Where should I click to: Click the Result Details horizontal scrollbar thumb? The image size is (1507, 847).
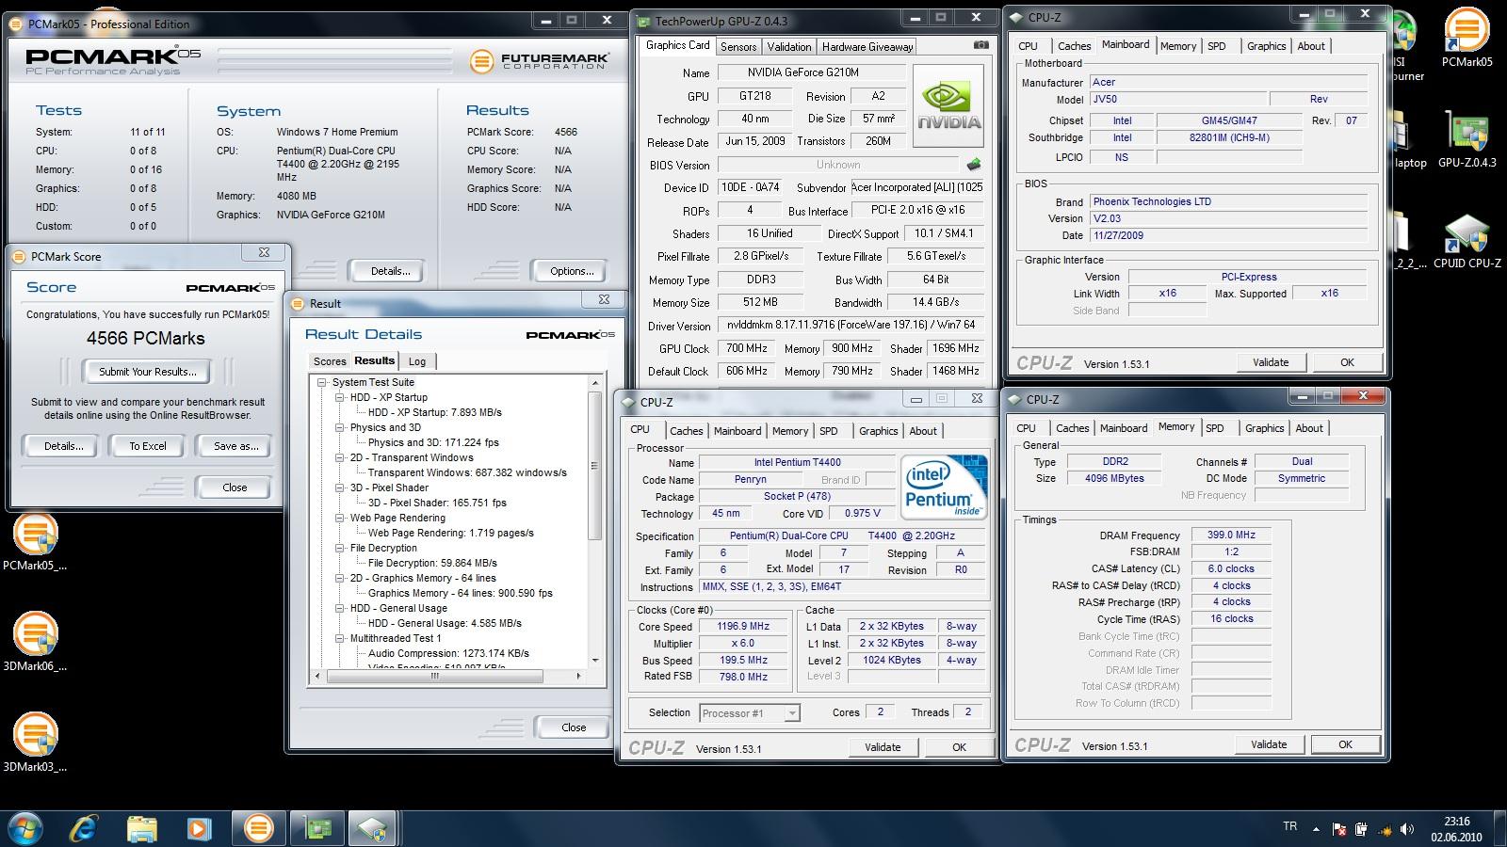tap(434, 675)
